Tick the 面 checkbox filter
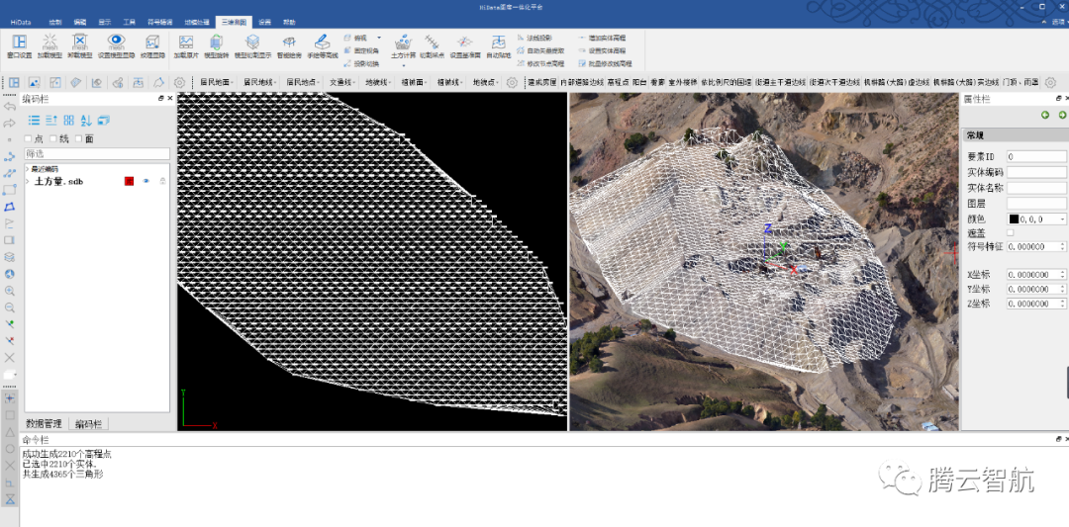 point(79,139)
